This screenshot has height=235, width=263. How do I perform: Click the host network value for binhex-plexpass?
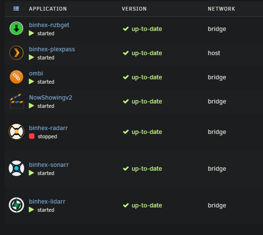[x=214, y=53]
